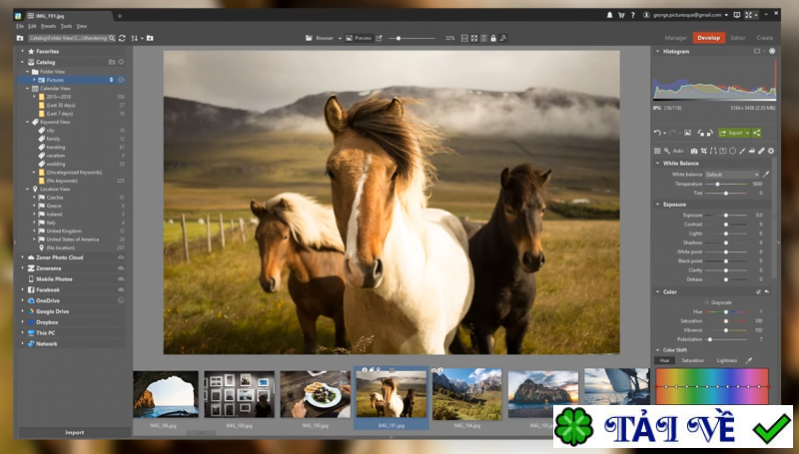Click the undo arrow icon
This screenshot has height=454, width=799.
coord(657,132)
